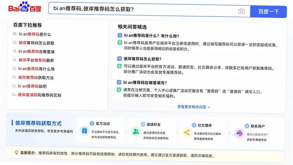
Task: Click magnifier icon beside bi an推荐码有什么用
Action: pyautogui.click(x=14, y=69)
